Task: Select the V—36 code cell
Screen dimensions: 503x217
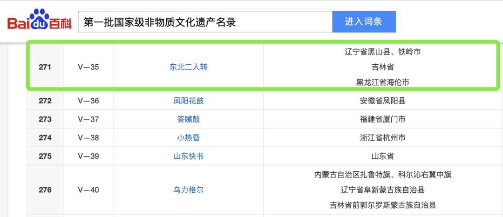Action: 88,101
